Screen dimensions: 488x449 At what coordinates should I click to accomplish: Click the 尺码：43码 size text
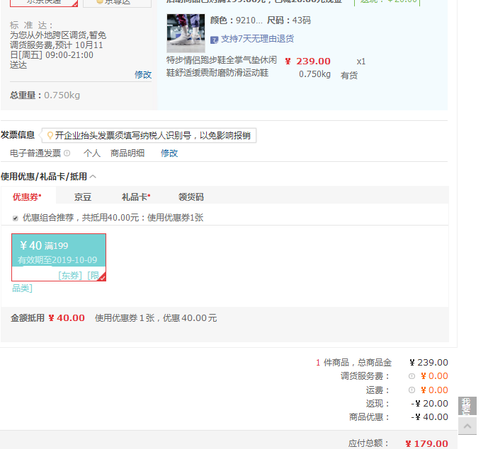coord(289,21)
